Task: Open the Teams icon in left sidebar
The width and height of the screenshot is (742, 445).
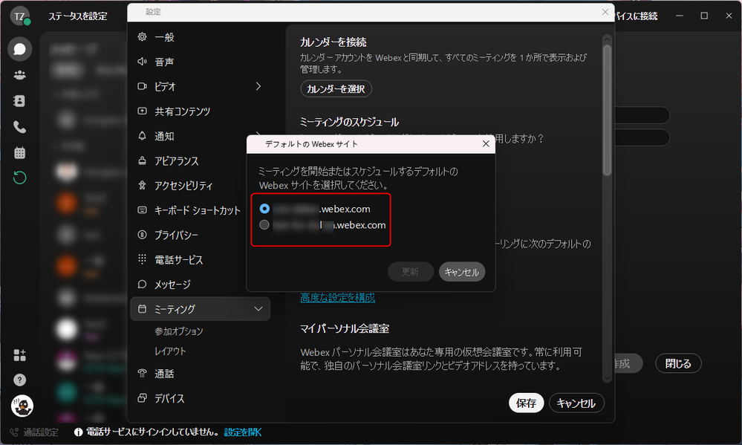Action: pyautogui.click(x=19, y=75)
